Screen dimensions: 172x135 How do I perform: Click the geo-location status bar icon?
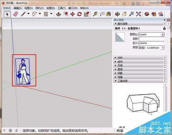click(4, 131)
